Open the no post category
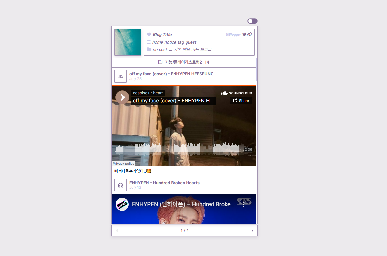This screenshot has width=387, height=256. [x=160, y=50]
